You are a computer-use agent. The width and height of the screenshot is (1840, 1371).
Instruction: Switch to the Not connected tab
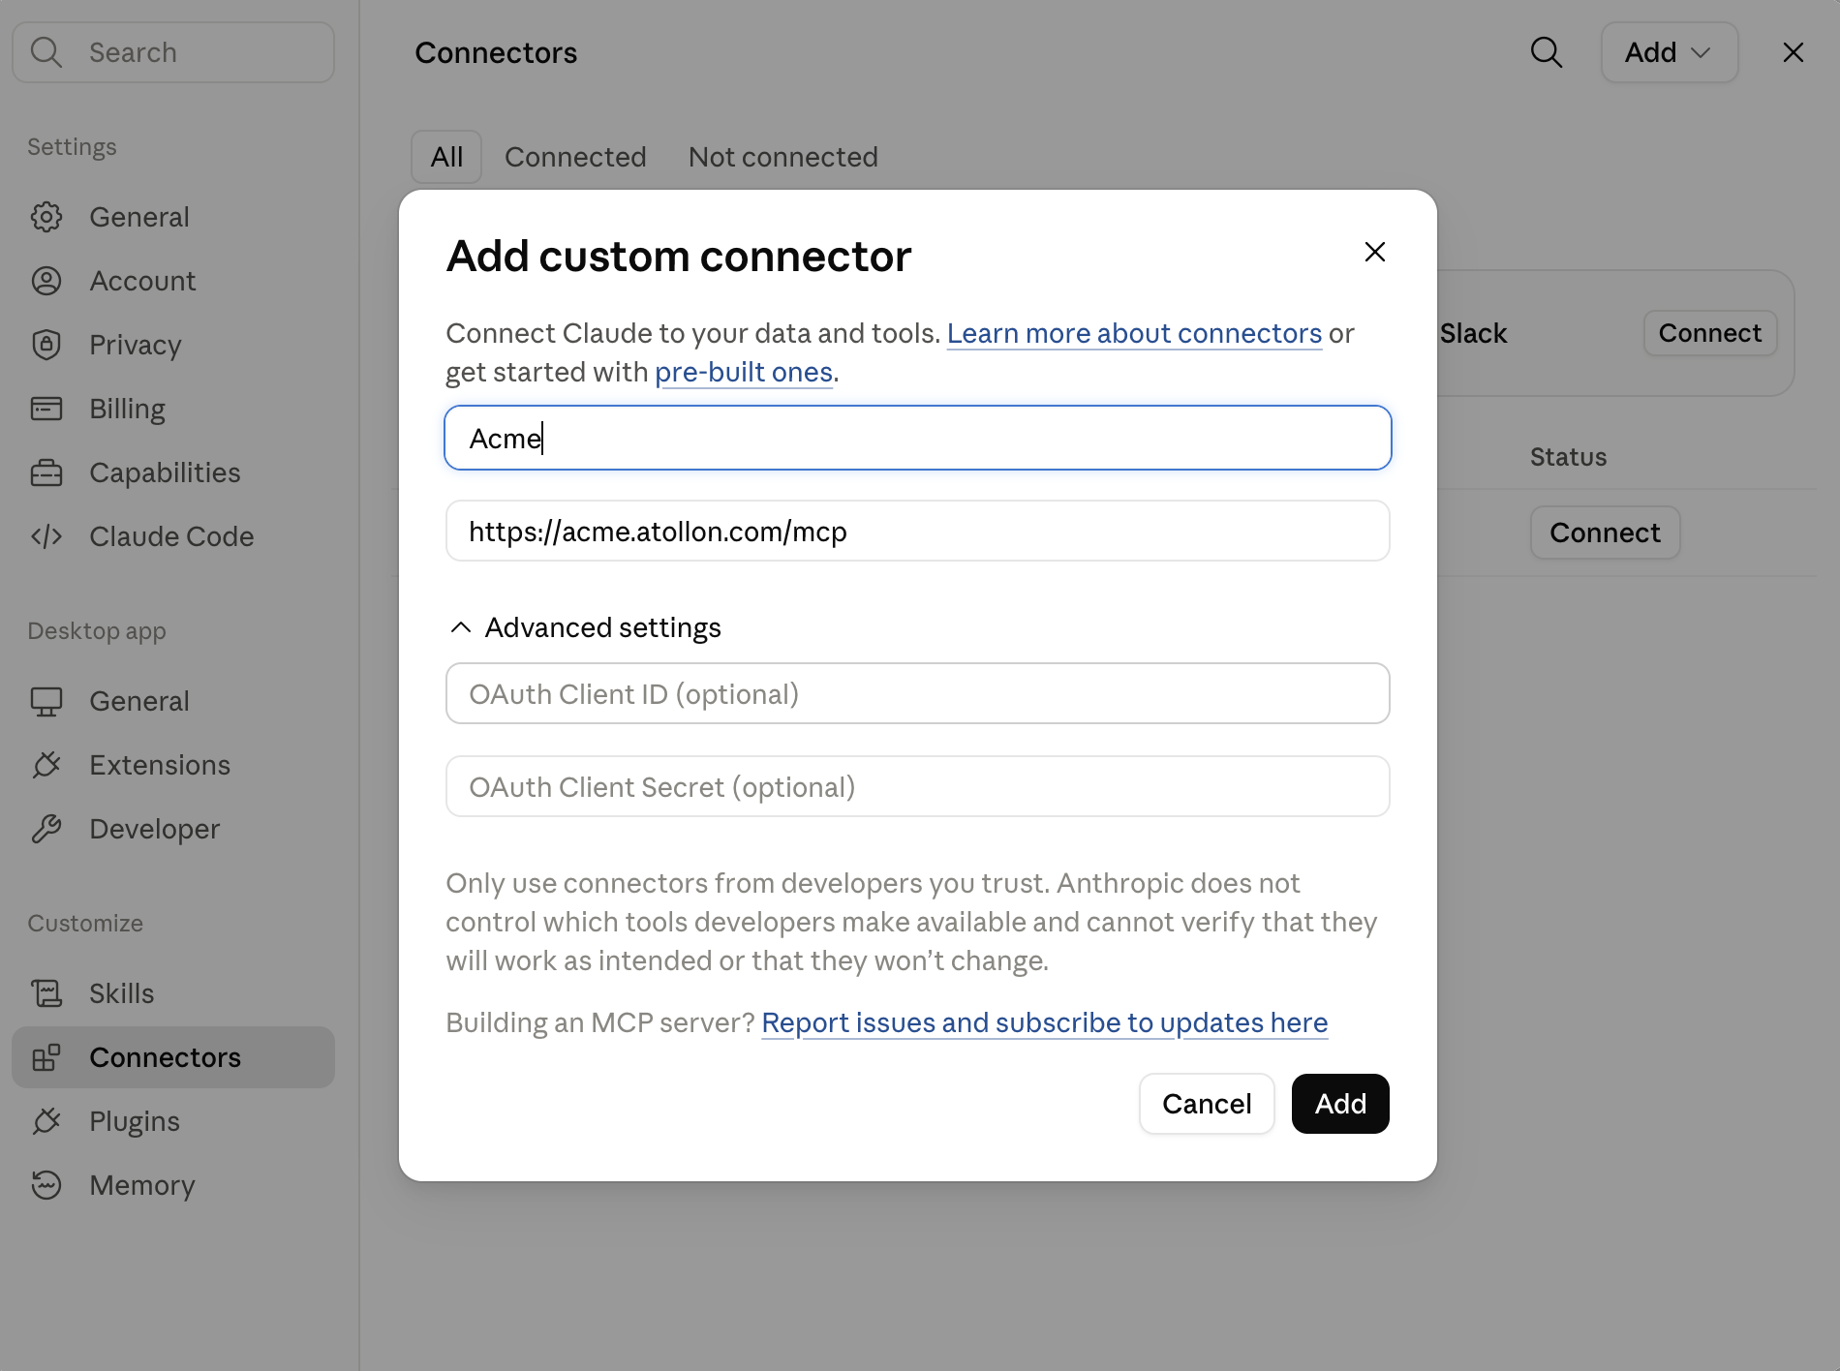[x=782, y=157]
